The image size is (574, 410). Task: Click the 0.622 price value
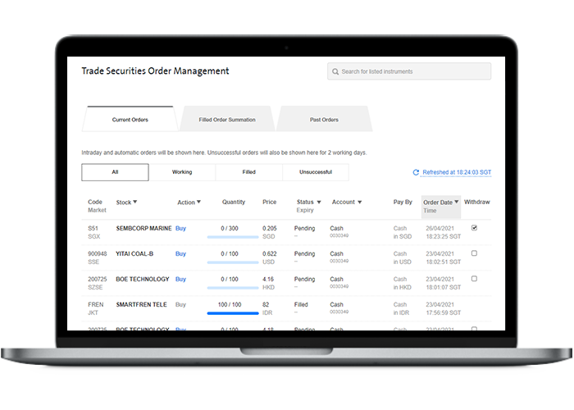click(270, 253)
